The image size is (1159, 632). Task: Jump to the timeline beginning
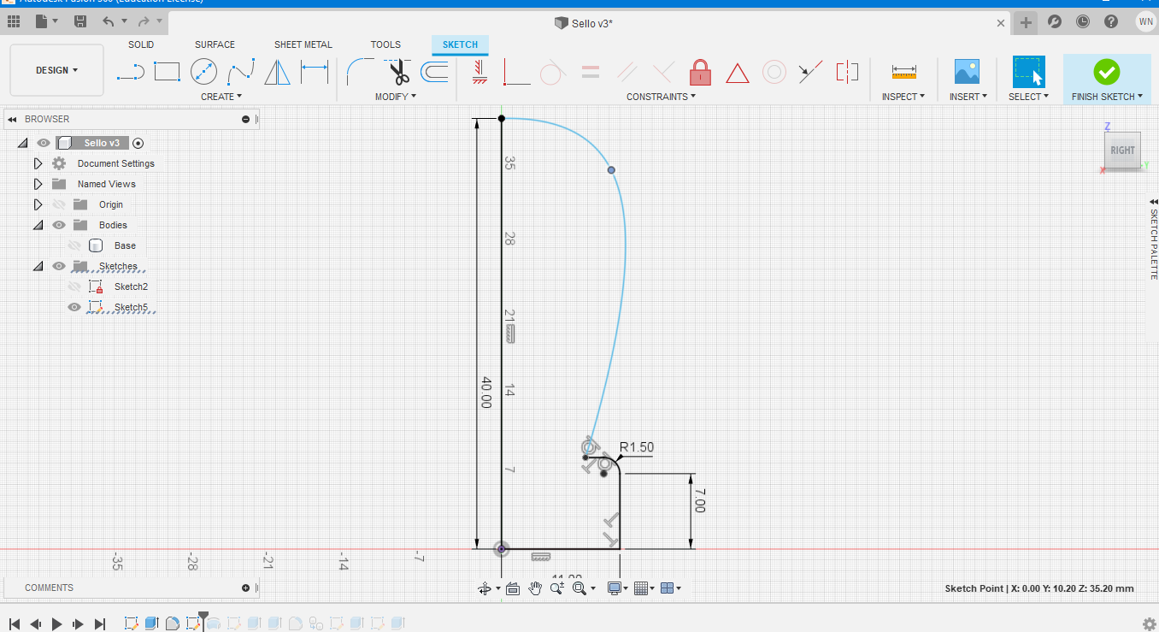(15, 624)
